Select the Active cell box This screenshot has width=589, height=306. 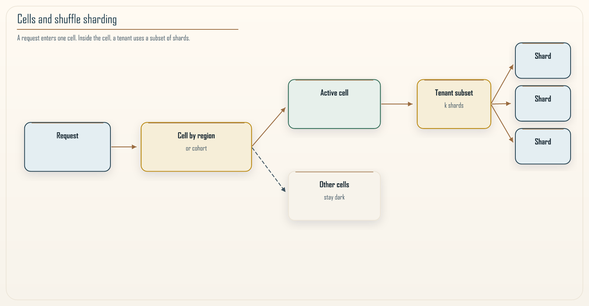[334, 104]
